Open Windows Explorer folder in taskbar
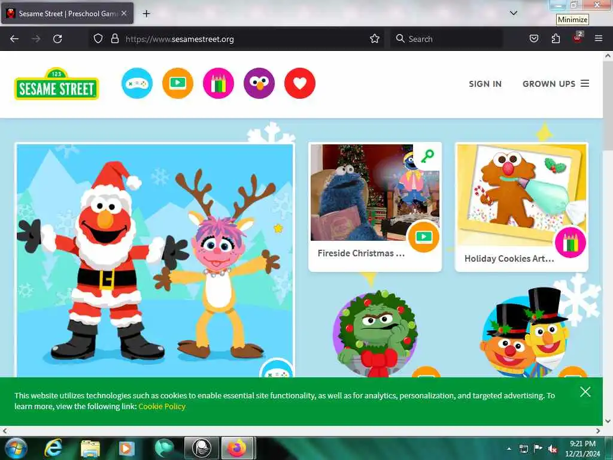The height and width of the screenshot is (460, 613). (x=90, y=449)
